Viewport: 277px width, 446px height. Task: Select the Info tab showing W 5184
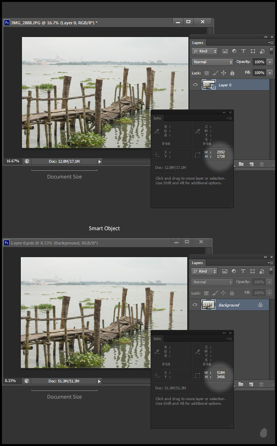tap(157, 338)
